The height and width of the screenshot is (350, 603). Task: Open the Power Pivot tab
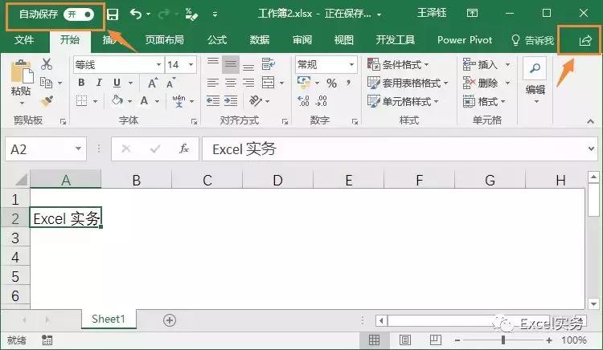[465, 40]
